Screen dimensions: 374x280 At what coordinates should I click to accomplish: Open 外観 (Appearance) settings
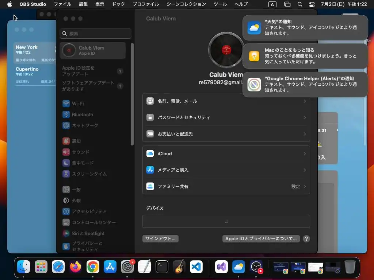pos(72,201)
